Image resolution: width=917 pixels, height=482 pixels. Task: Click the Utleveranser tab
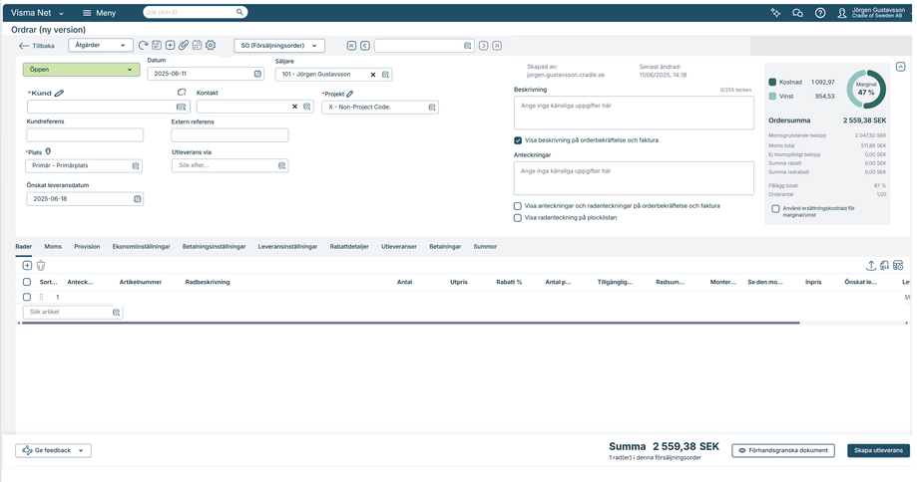399,247
